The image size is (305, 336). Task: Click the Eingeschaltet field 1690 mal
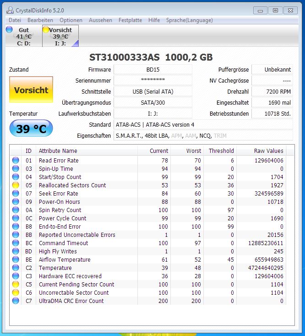[272, 103]
